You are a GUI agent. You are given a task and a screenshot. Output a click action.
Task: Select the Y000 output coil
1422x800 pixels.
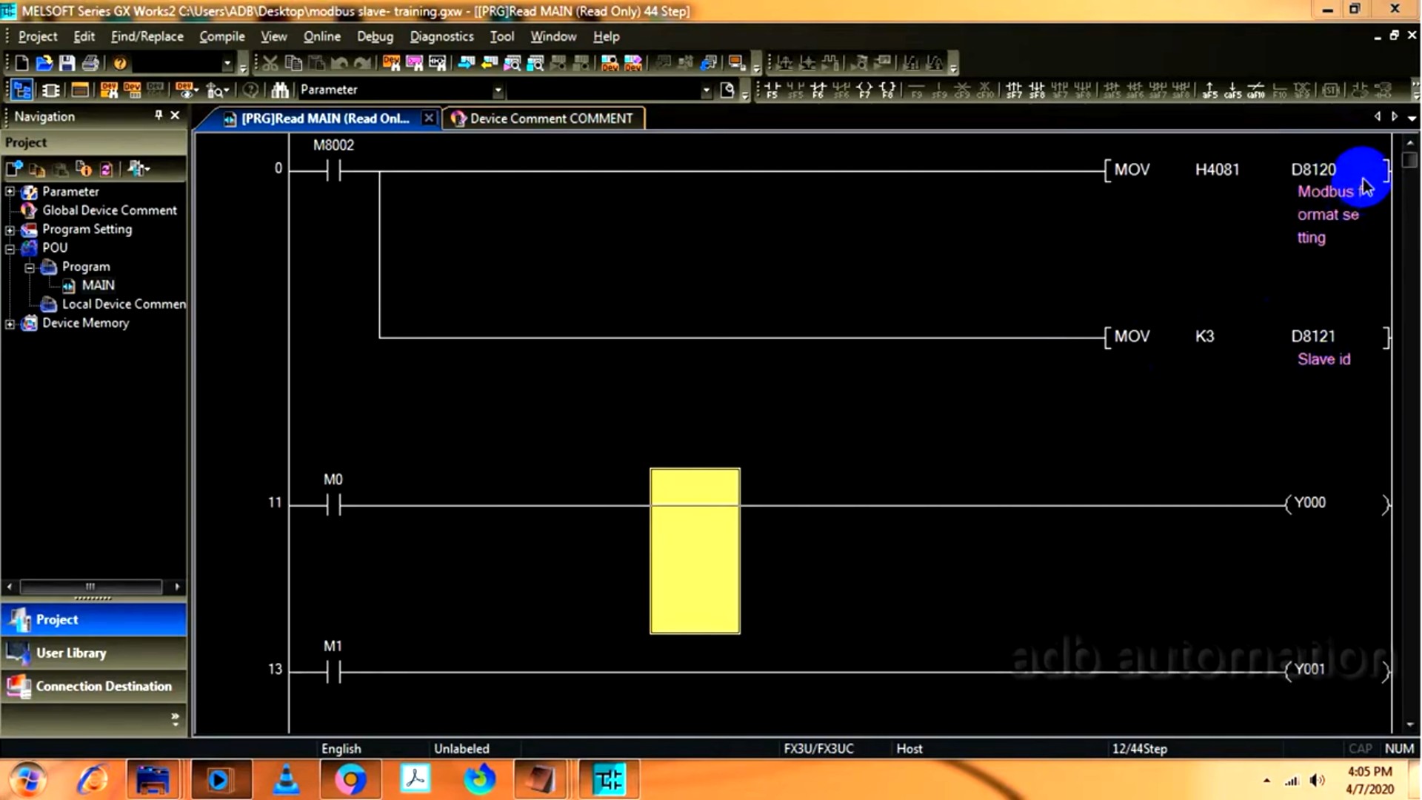(x=1338, y=504)
